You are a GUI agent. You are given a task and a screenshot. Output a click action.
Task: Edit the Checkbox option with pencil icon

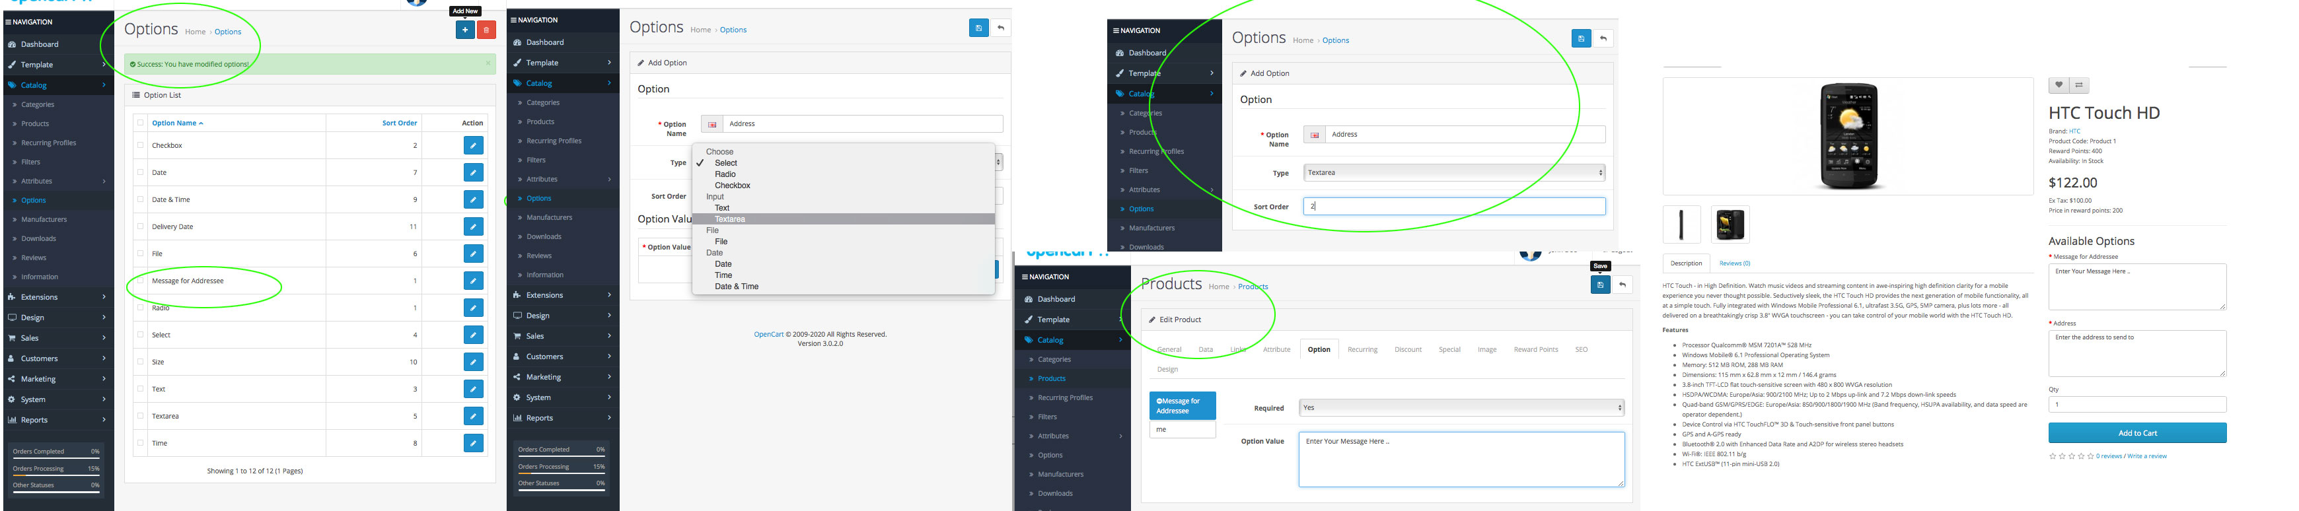tap(474, 145)
